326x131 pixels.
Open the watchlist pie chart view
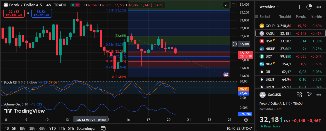[x=309, y=7]
